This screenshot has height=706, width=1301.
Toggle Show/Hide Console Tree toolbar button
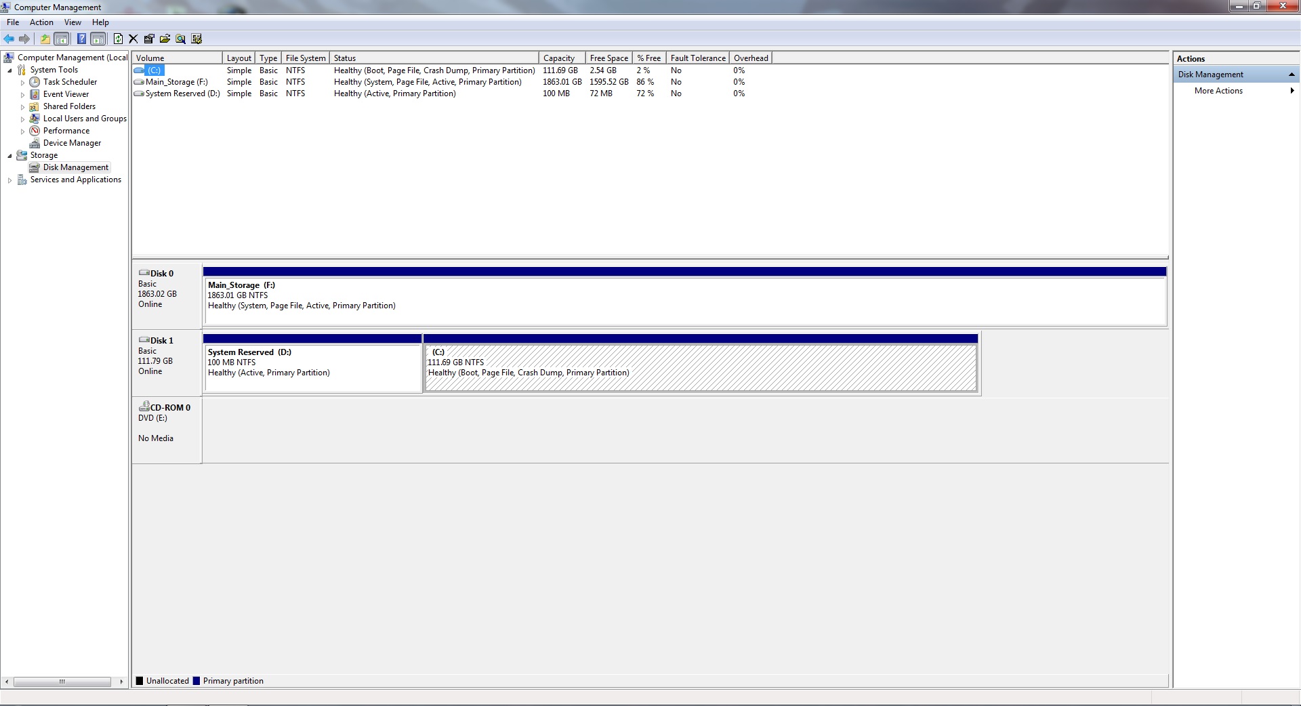point(62,39)
